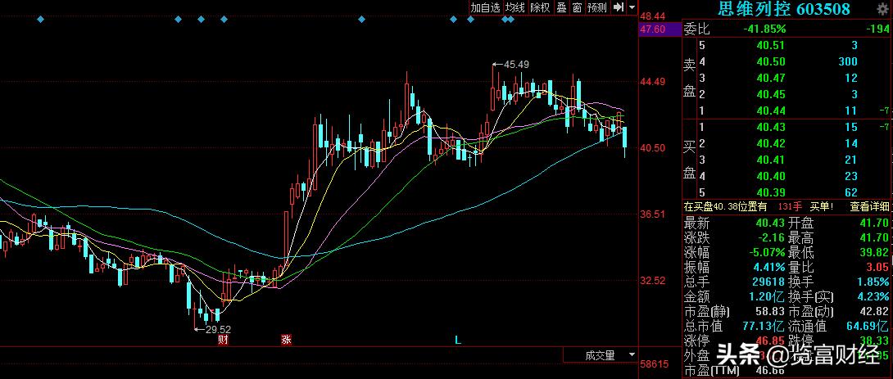Click the stock title 思维列控 603508
Image resolution: width=893 pixels, height=379 pixels.
784,8
